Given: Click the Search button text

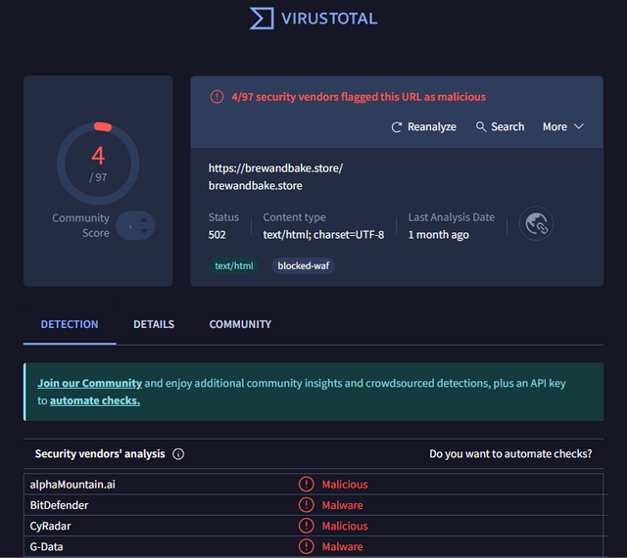Looking at the screenshot, I should coord(507,126).
